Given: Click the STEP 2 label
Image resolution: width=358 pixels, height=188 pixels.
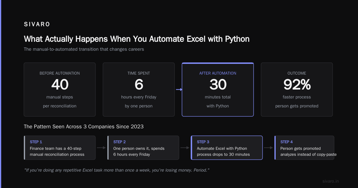Looking at the screenshot, I should (120, 142).
